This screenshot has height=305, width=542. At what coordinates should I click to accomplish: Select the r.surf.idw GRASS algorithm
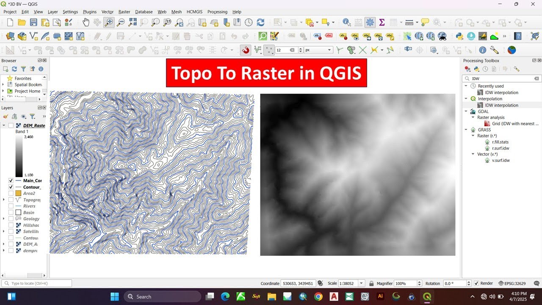[x=500, y=148]
